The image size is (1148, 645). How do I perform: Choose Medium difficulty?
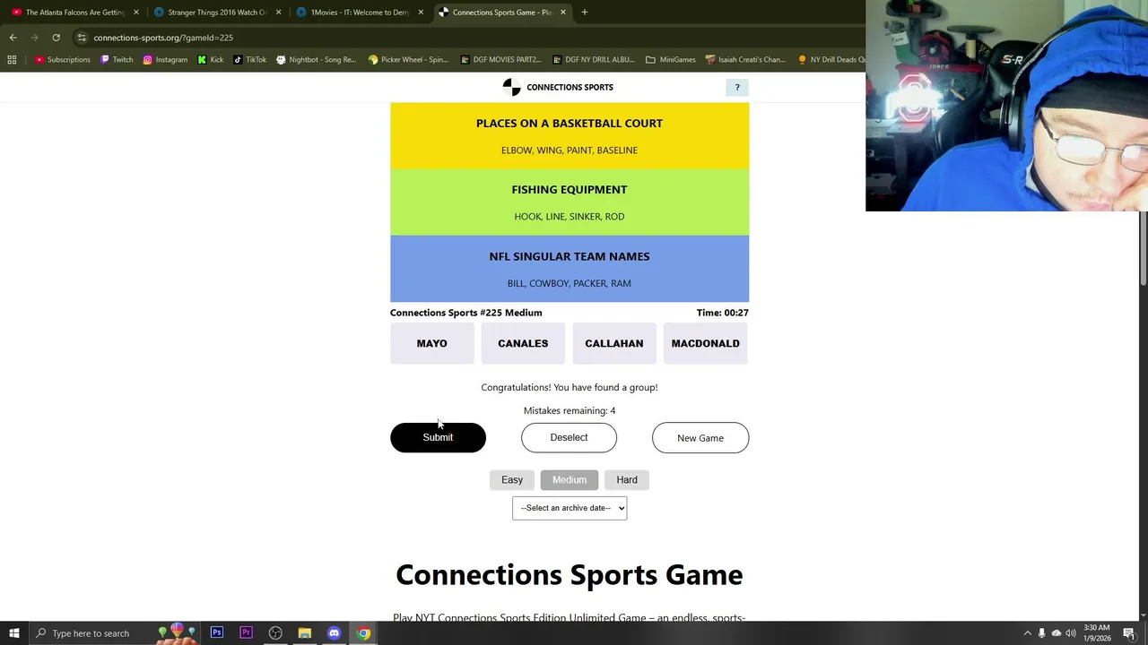click(x=570, y=480)
